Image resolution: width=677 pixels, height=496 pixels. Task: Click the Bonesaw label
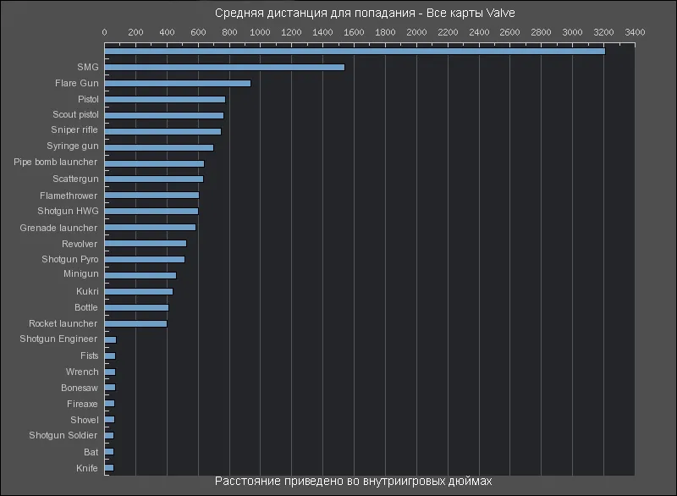pos(80,388)
